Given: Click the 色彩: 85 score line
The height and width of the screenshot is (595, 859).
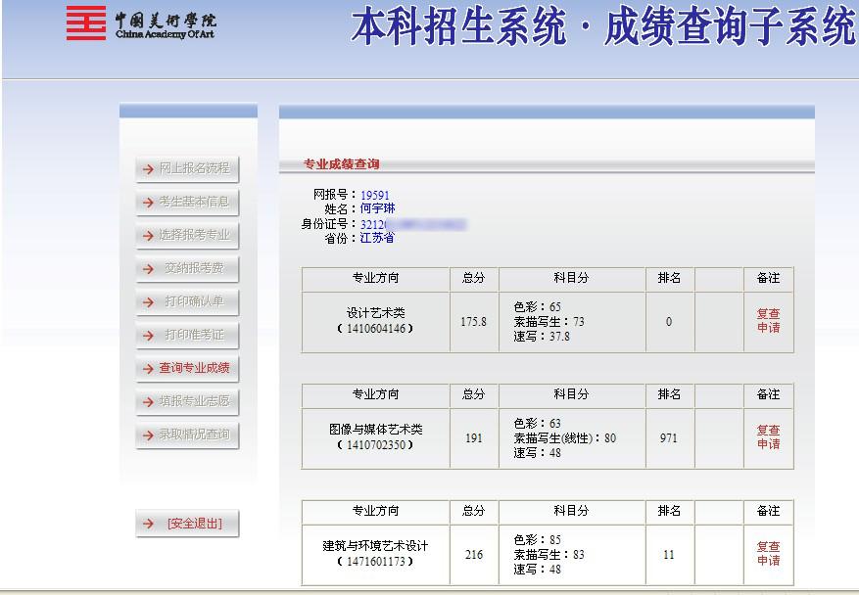Looking at the screenshot, I should 538,540.
